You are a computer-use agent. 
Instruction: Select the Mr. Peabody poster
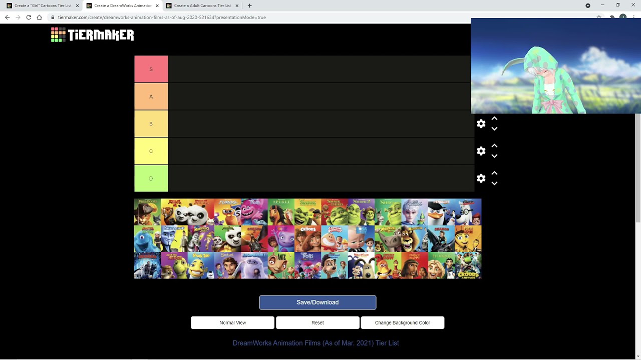click(x=468, y=212)
